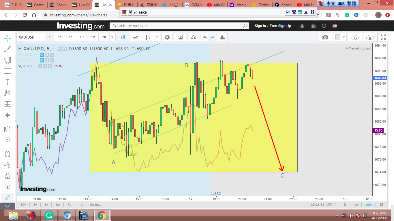The height and width of the screenshot is (221, 394).
Task: Take a chart snapshot with camera
Action: click(x=325, y=37)
